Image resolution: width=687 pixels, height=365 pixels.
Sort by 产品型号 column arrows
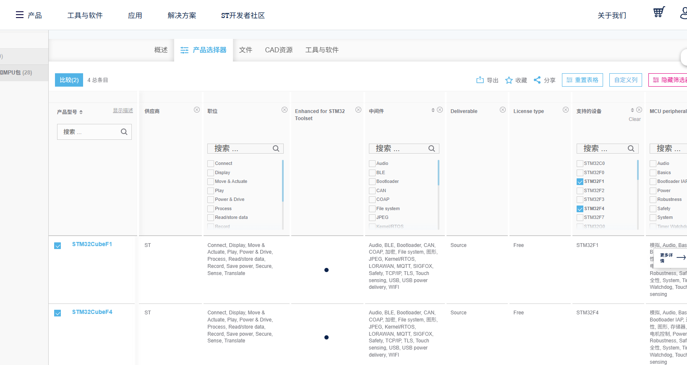pyautogui.click(x=81, y=112)
